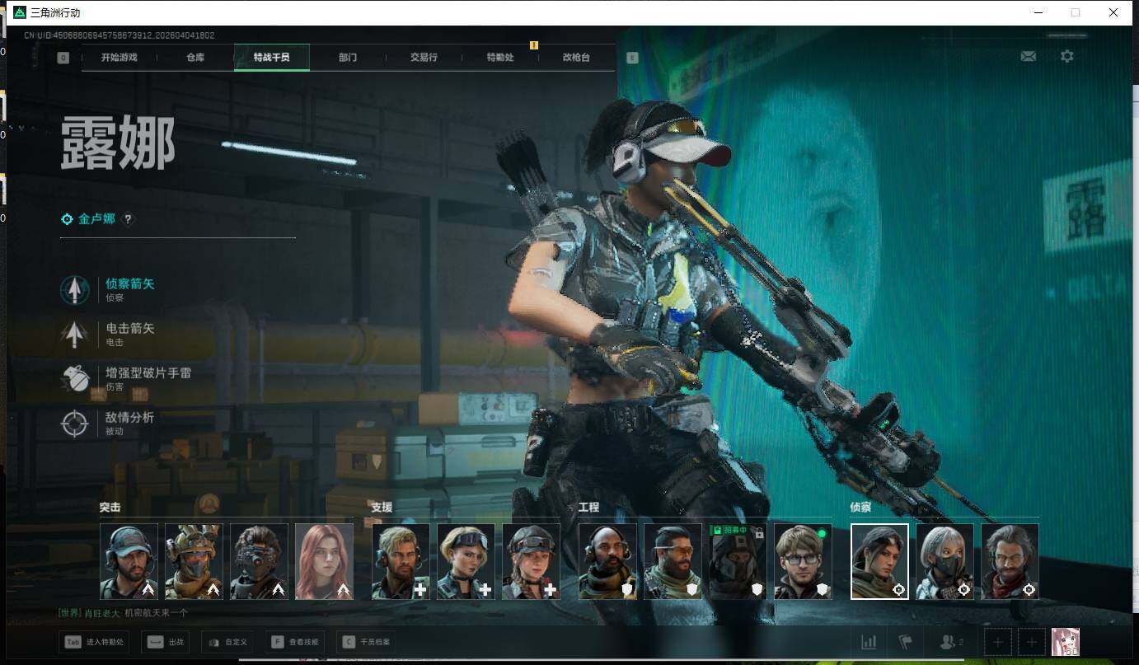Select the 敌情分析 passive skill icon
1139x665 pixels.
75,423
